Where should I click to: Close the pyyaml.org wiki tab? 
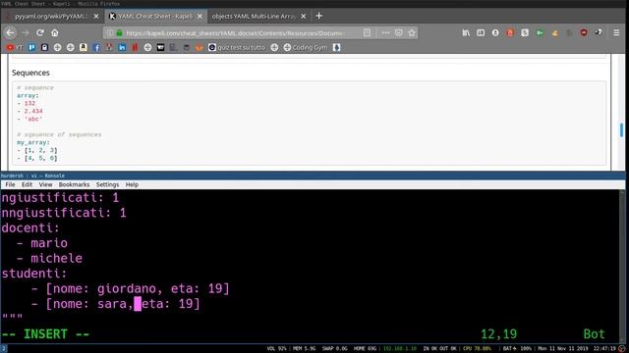click(96, 16)
